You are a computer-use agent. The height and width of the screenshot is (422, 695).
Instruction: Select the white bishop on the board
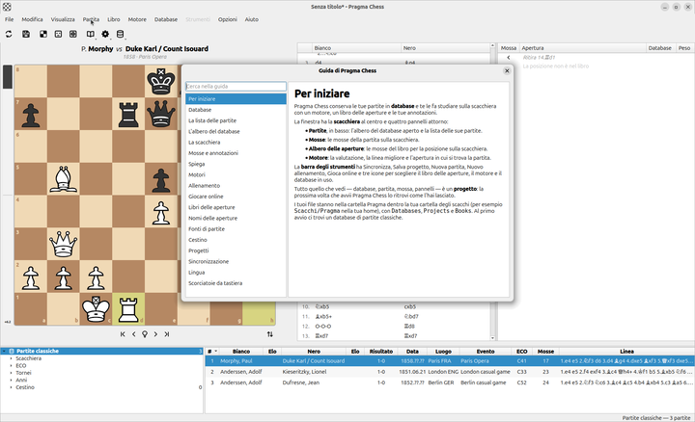64,178
